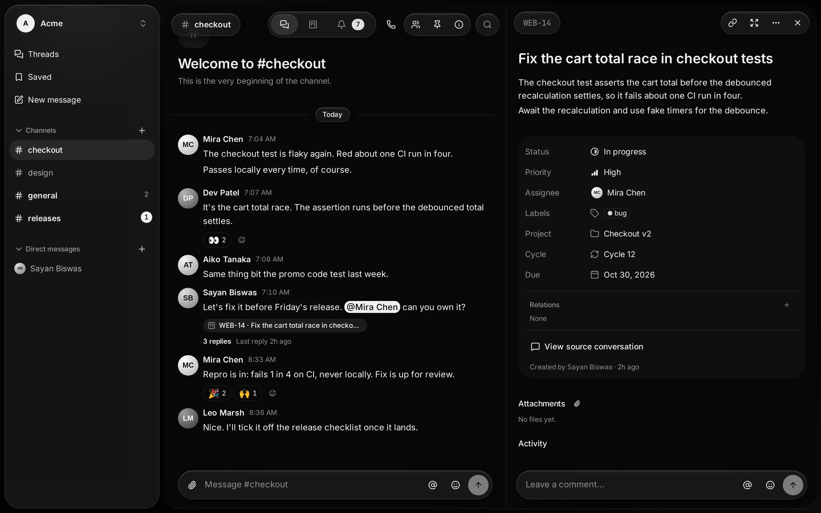Close the WEB-14 issue panel

(798, 23)
